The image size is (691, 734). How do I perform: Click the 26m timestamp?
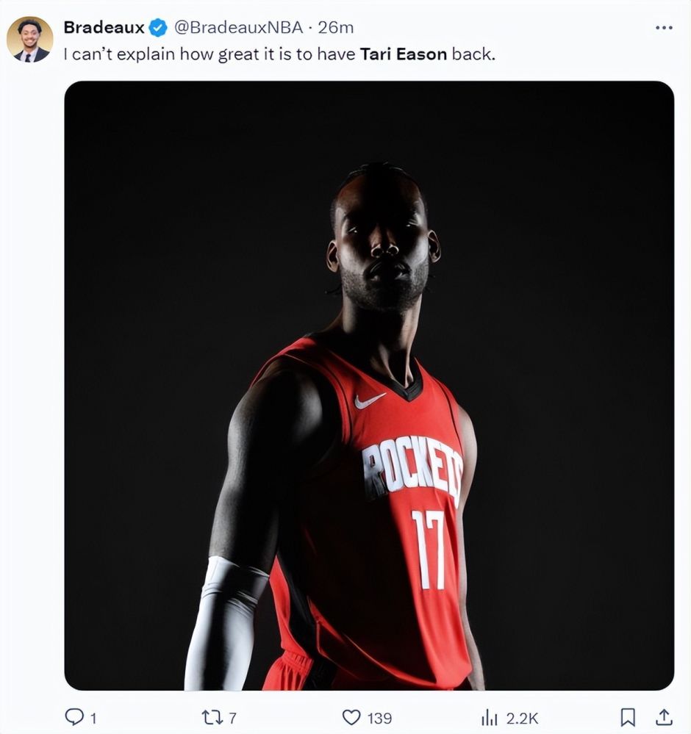335,28
